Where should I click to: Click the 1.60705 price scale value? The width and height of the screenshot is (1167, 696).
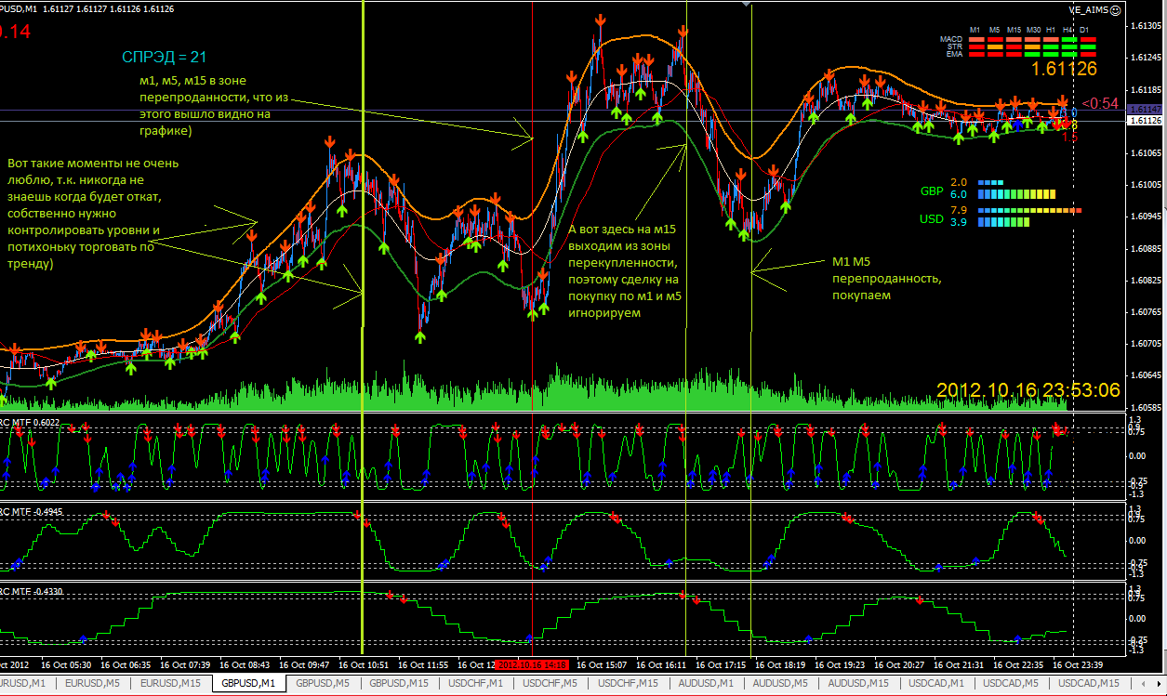[x=1146, y=344]
